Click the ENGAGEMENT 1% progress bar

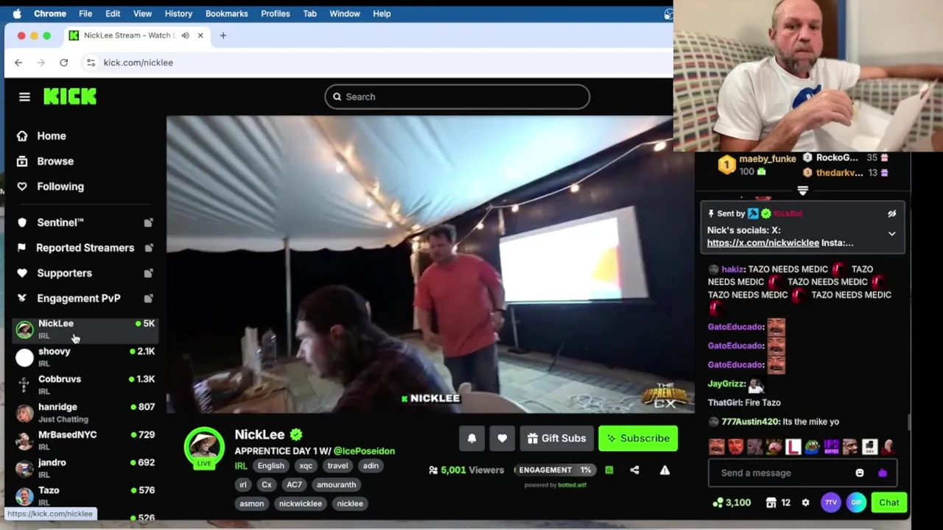tap(555, 470)
